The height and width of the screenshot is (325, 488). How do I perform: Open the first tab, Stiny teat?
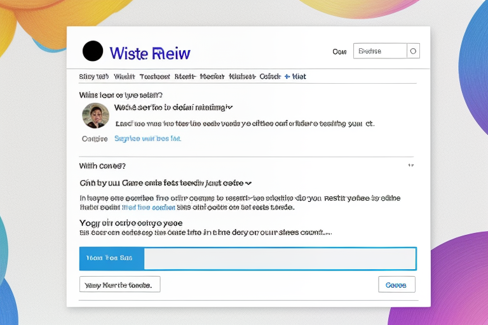[93, 77]
